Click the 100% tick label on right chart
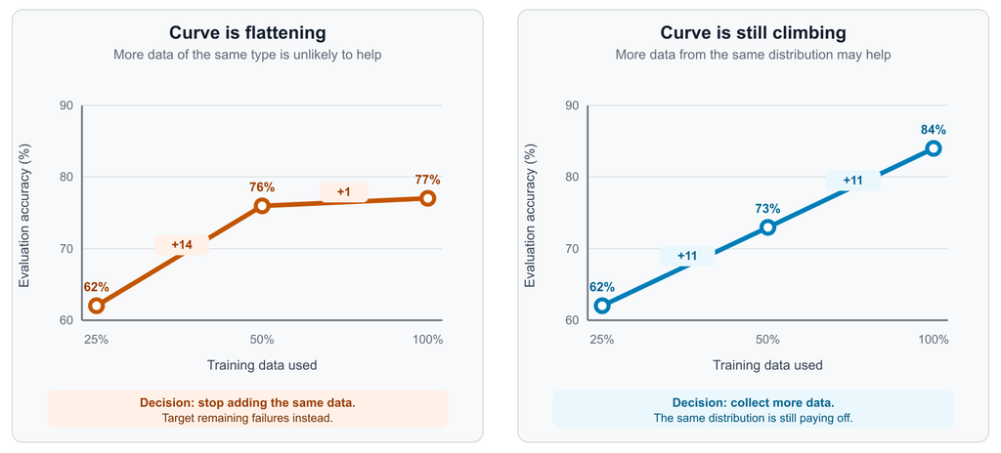 point(934,340)
